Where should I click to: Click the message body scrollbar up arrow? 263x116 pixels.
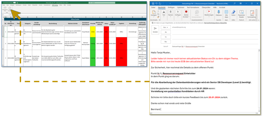(x=259, y=50)
